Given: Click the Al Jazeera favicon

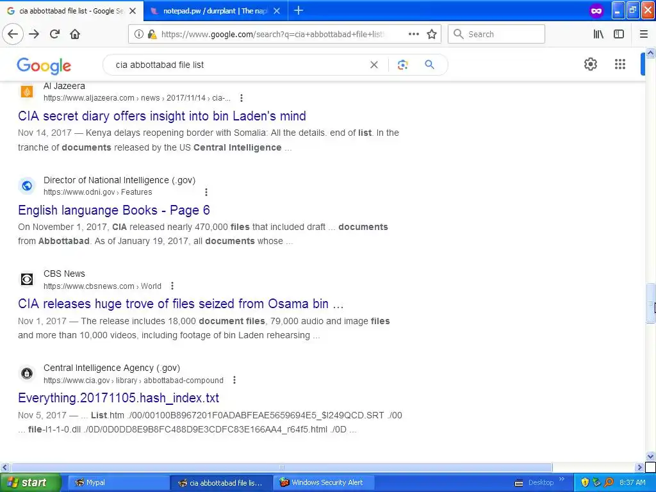Looking at the screenshot, I should pos(27,91).
